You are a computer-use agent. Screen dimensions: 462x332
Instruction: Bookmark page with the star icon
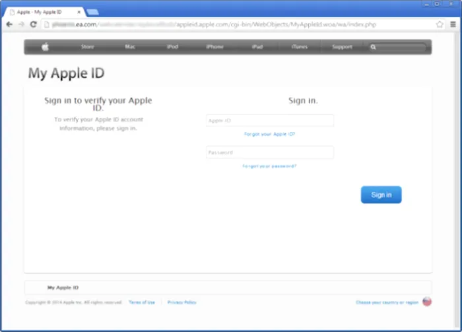pos(440,24)
